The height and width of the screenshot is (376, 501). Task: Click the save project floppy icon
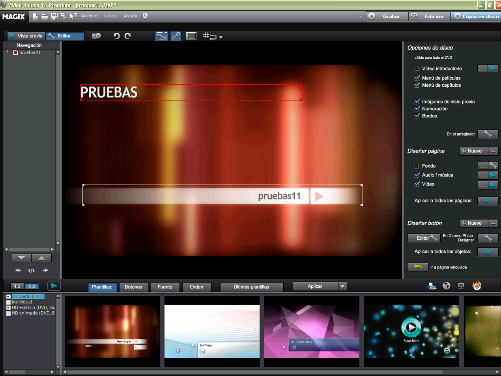pos(54,16)
